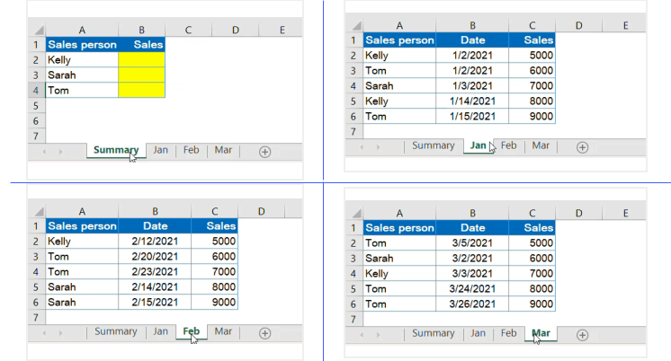
Task: Click date 3/2/2021 in Mar sheet
Action: tap(472, 259)
